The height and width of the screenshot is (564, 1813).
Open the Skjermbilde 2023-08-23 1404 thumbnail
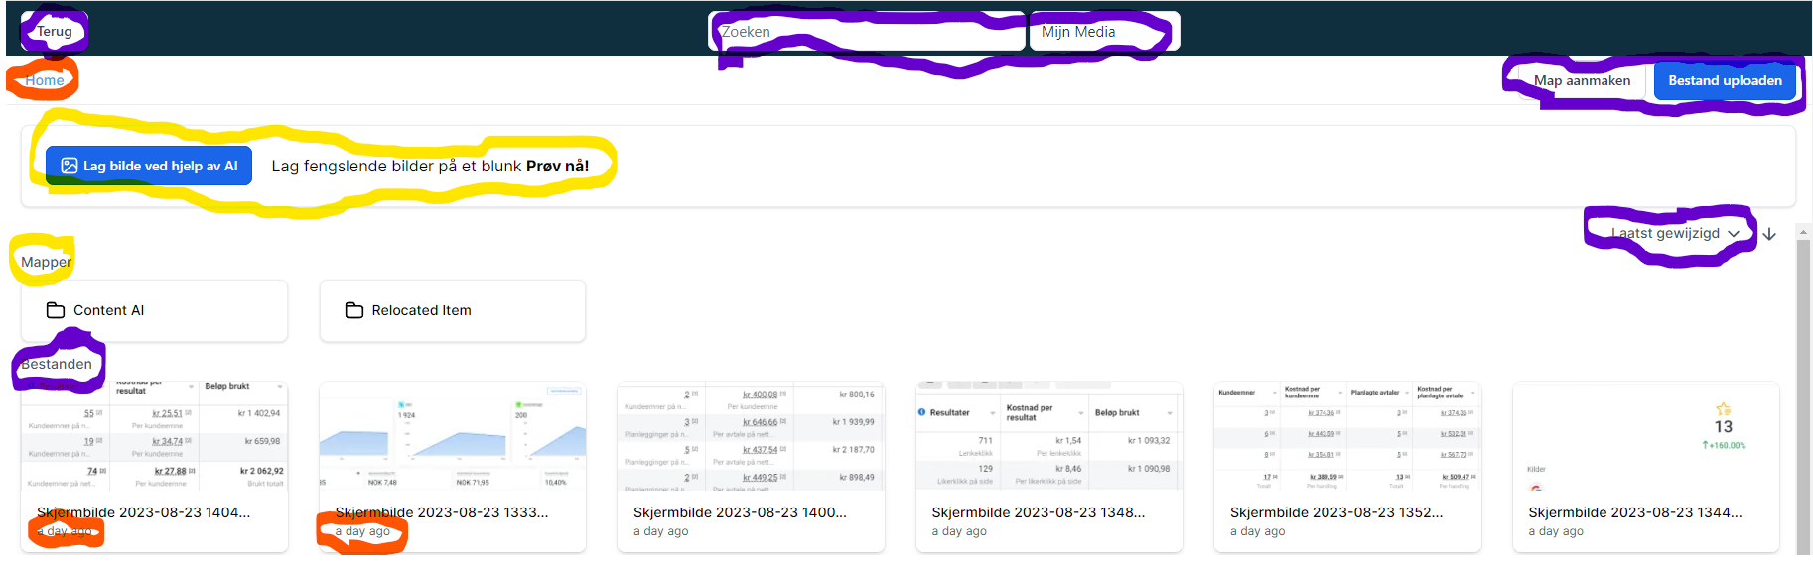[x=154, y=436]
